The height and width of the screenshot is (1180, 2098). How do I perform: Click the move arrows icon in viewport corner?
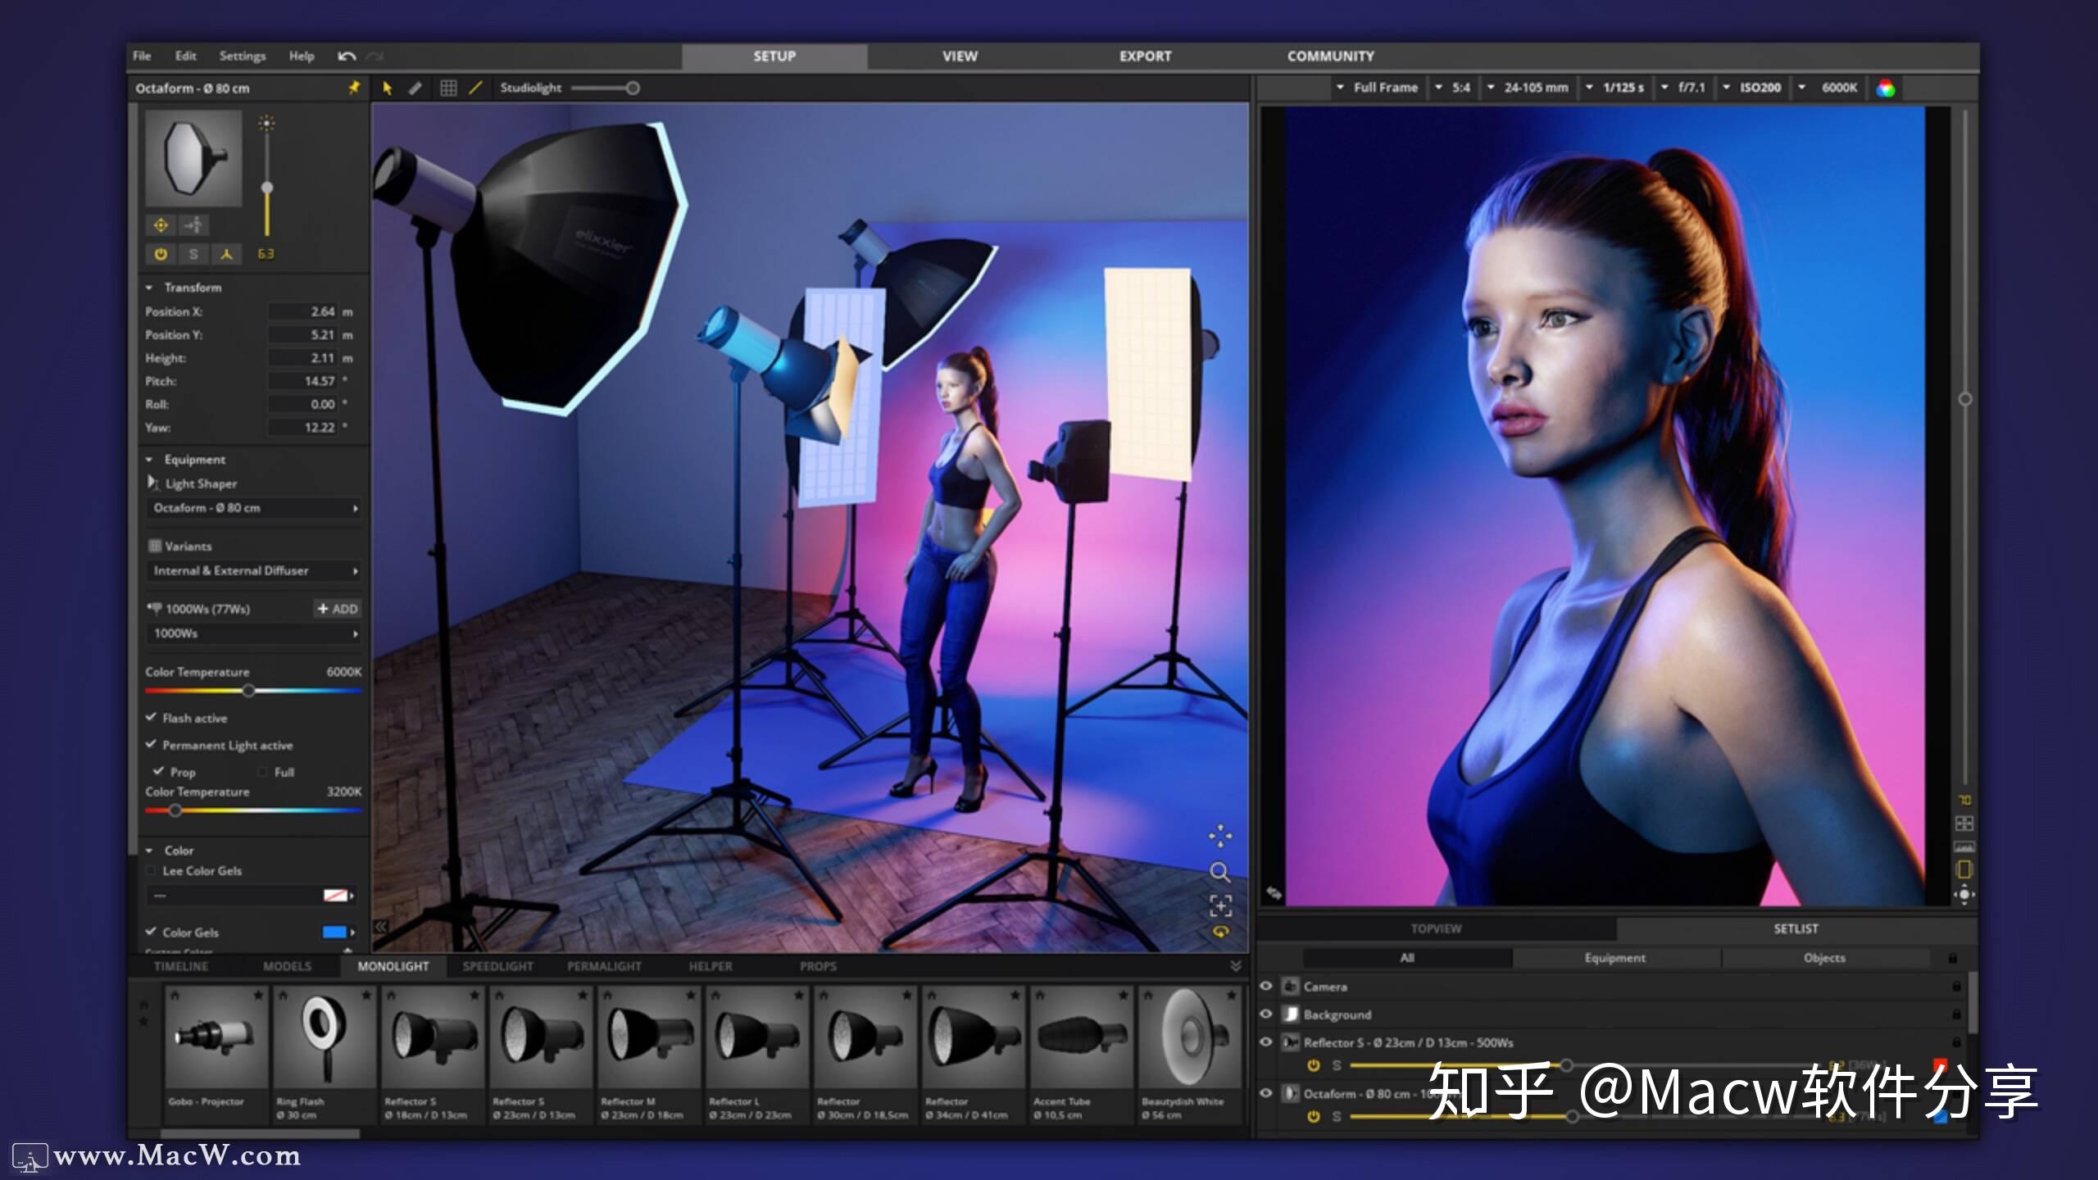(x=1220, y=835)
